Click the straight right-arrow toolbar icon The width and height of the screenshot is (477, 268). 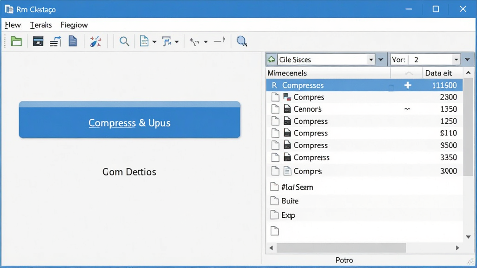click(219, 40)
